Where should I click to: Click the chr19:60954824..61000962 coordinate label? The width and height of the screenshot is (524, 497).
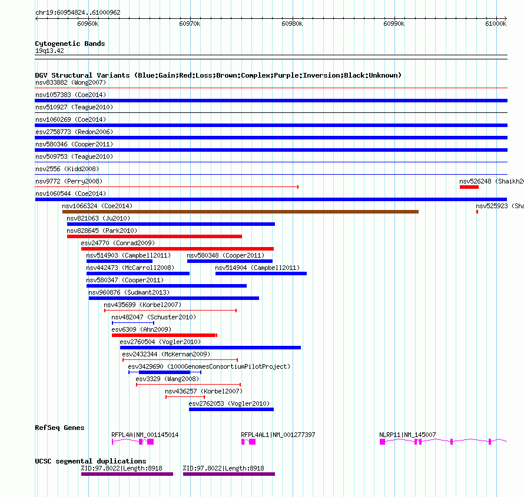78,12
